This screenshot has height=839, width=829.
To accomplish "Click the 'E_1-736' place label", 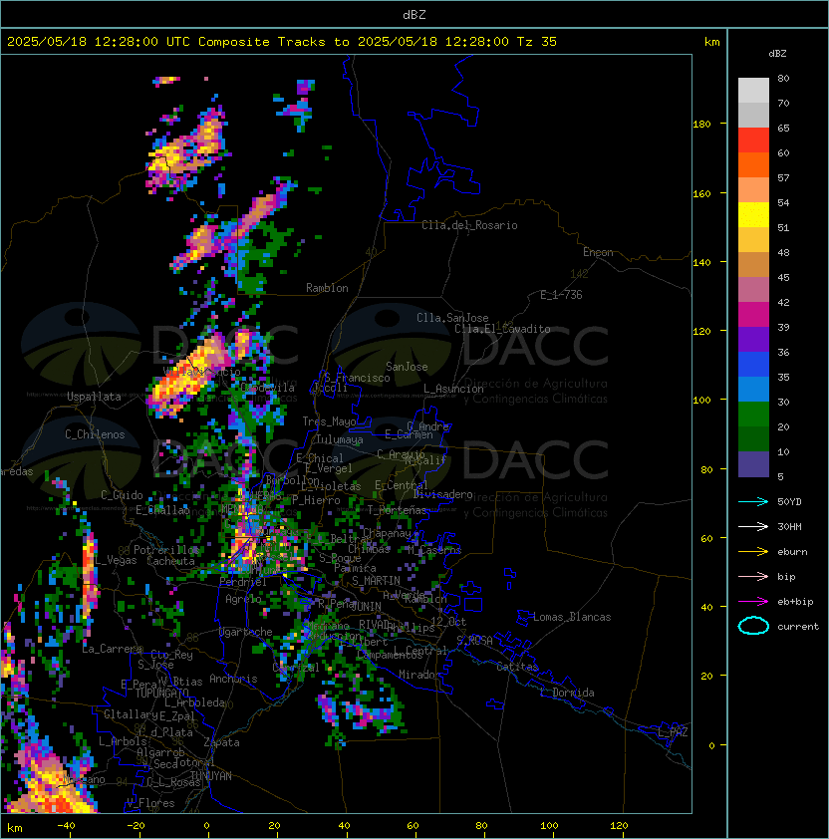I will [x=561, y=295].
